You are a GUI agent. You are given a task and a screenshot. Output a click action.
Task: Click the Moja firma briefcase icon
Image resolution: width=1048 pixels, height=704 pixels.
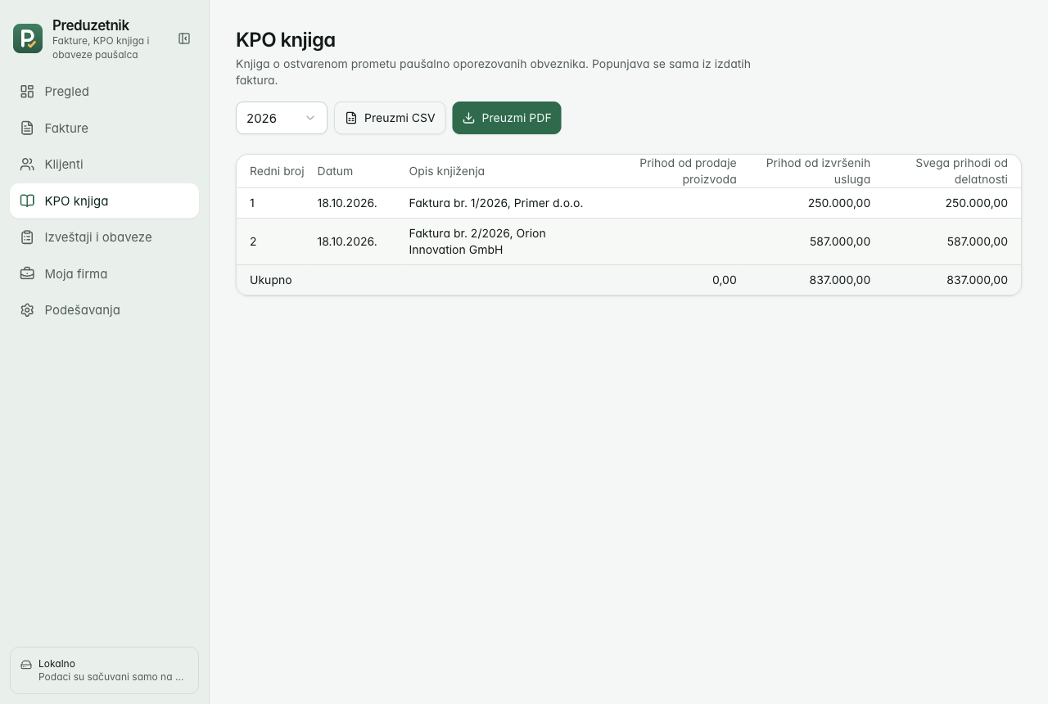(27, 273)
